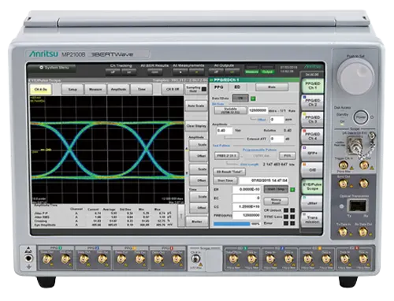The height and width of the screenshot is (301, 394).
Task: Turn All Outputs off
Action: (x=216, y=72)
